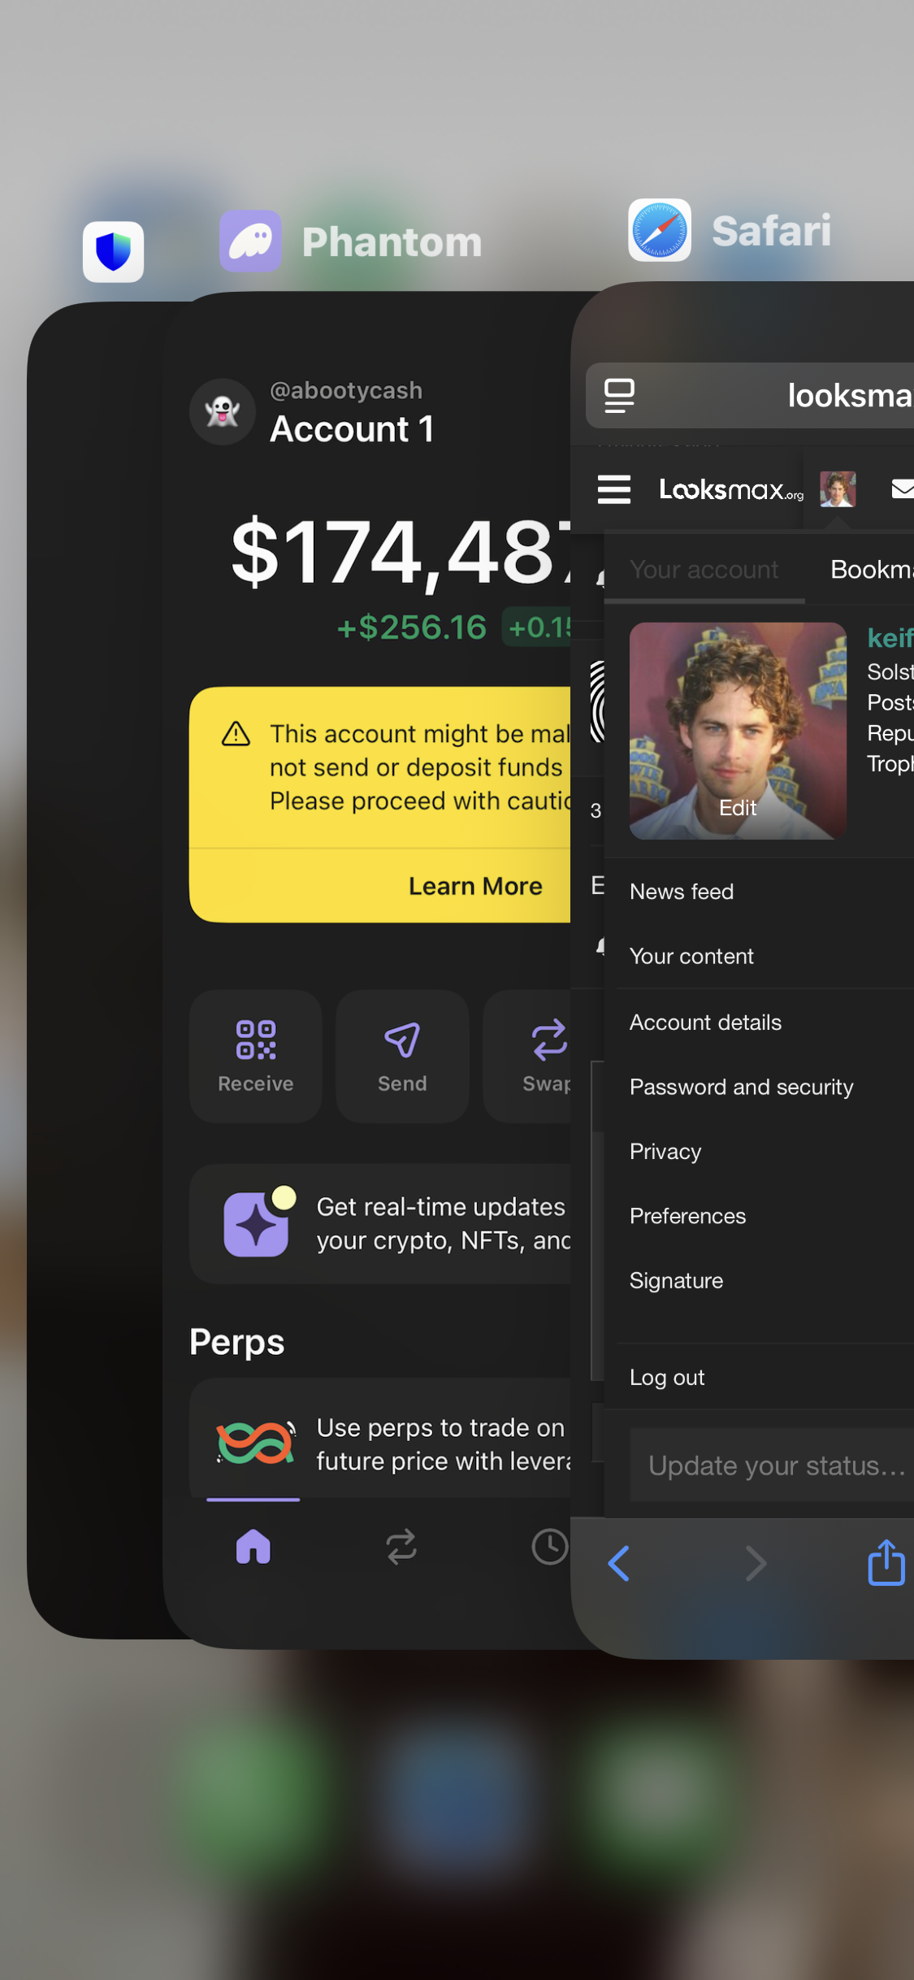The image size is (914, 1980).
Task: Open the Phantom app icon
Action: 250,241
